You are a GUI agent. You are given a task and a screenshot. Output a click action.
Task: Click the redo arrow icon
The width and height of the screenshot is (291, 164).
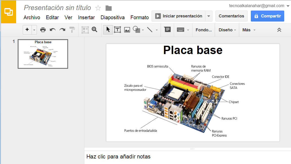(x=62, y=30)
